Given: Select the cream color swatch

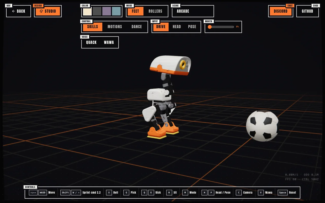Looking at the screenshot, I should click(x=87, y=11).
